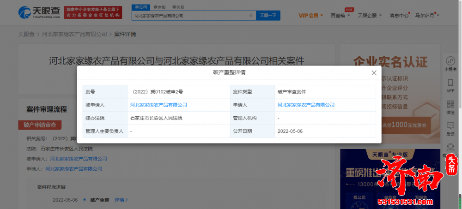Image resolution: width=462 pixels, height=209 pixels.
Task: Close the 破产重整详情 dialog
Action: [x=374, y=73]
